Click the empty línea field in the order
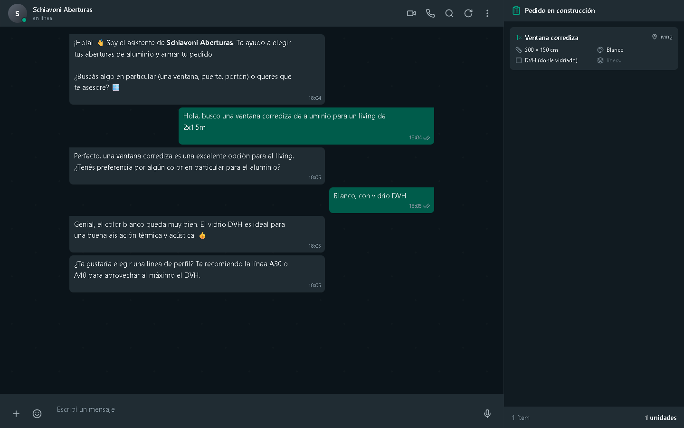Viewport: 684px width, 428px height. 614,60
